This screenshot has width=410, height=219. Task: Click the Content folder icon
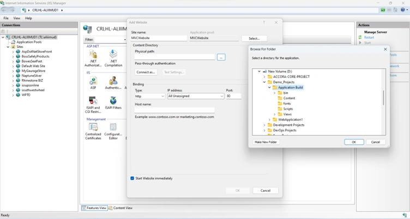coord(280,98)
